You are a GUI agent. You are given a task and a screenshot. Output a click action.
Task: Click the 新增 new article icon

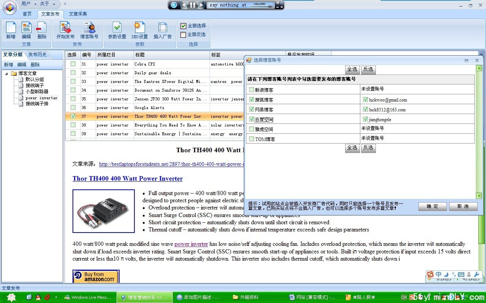pos(11,30)
